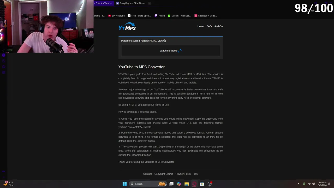Click the Paramore: Ain't It Fun video title
The height and width of the screenshot is (188, 334).
144,41
